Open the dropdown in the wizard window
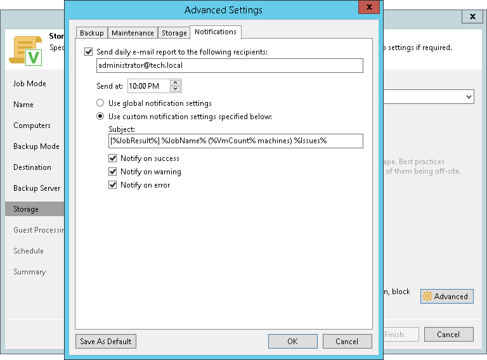This screenshot has height=360, width=487. point(469,97)
